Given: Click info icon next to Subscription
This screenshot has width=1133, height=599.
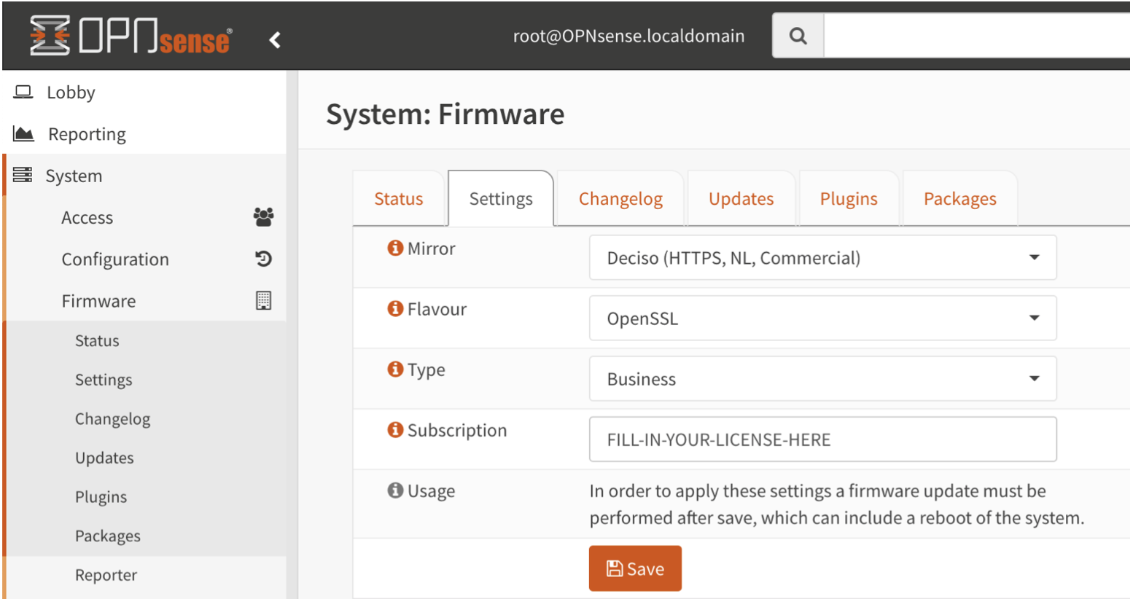Looking at the screenshot, I should pos(395,430).
